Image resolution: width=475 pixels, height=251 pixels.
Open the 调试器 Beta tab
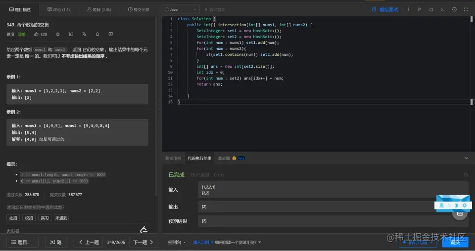pyautogui.click(x=231, y=158)
